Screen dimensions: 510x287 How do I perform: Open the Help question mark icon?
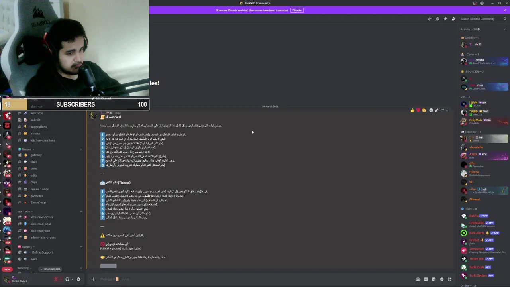(482, 3)
